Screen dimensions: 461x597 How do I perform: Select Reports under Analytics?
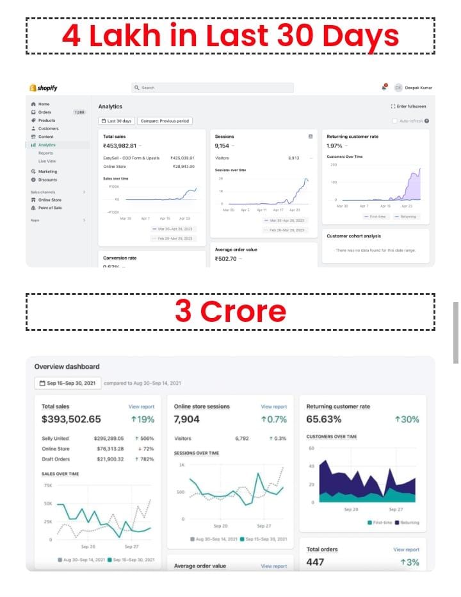(45, 153)
